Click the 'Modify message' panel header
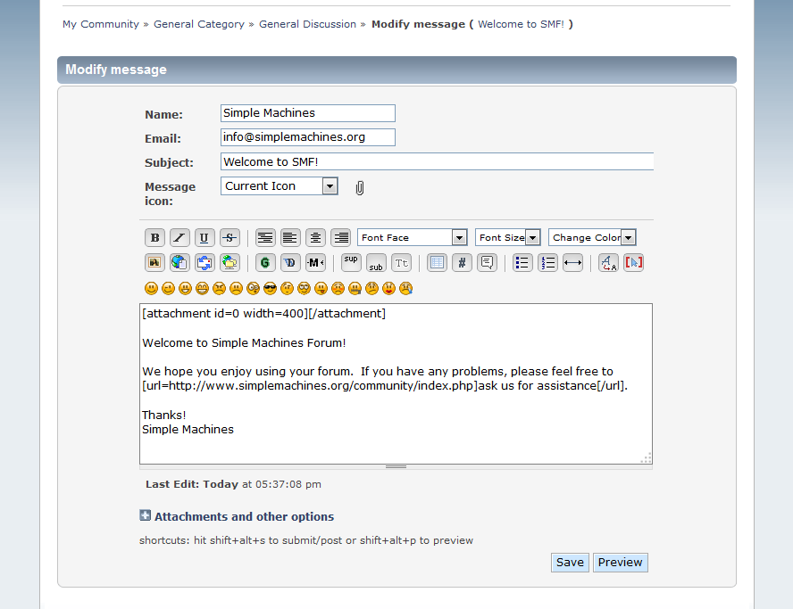 (396, 70)
